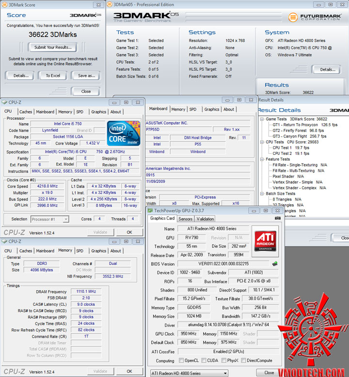Screen dimensions: 349x377
Task: Click the 3DMark05 Professional Edition title icon
Action: pyautogui.click(x=109, y=4)
